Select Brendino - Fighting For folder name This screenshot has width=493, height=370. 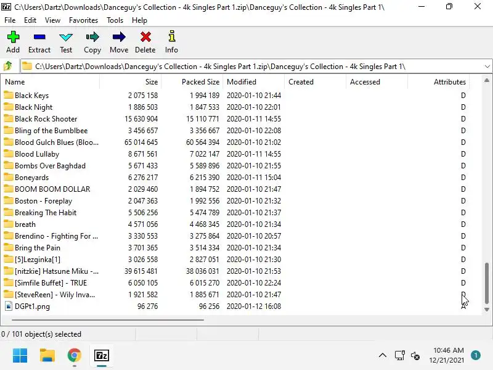(x=56, y=236)
